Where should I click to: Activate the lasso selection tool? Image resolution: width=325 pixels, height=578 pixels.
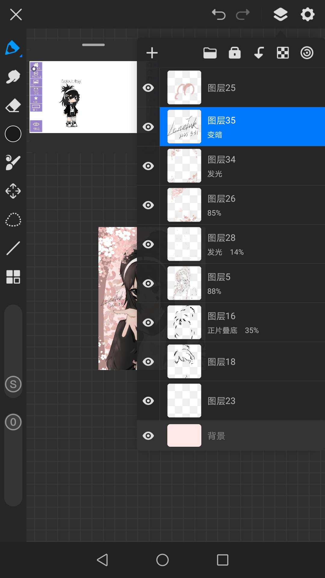pyautogui.click(x=13, y=220)
